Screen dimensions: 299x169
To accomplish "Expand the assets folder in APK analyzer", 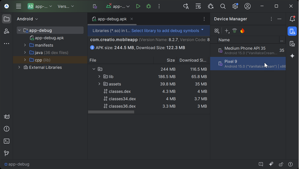I will (99, 84).
